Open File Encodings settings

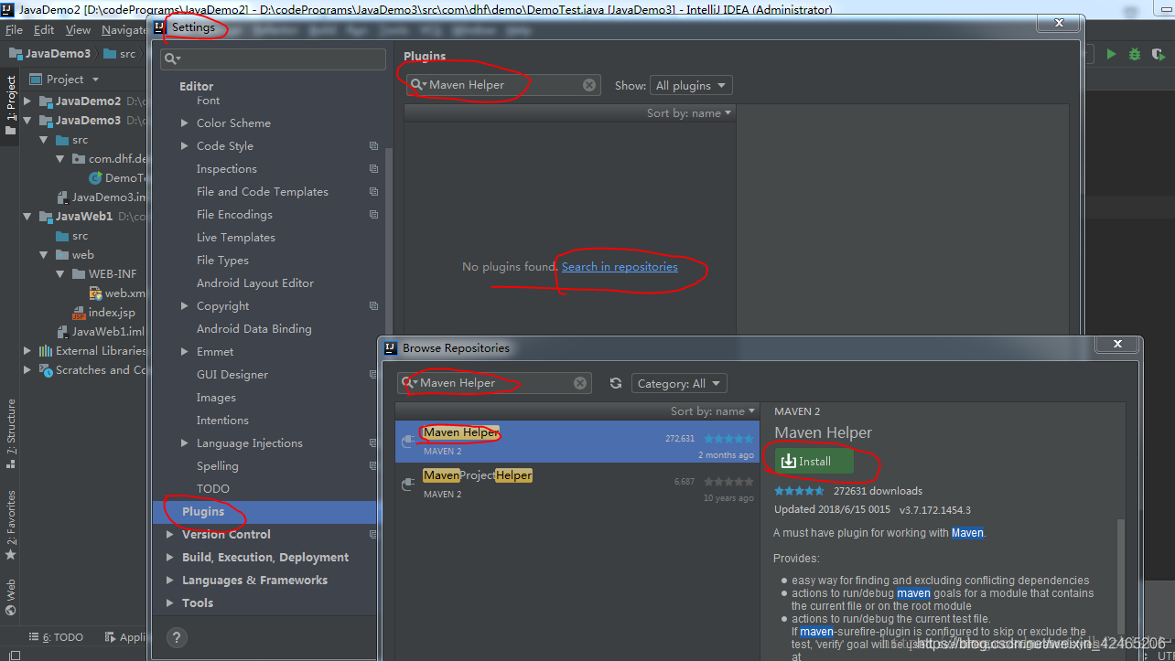[234, 215]
